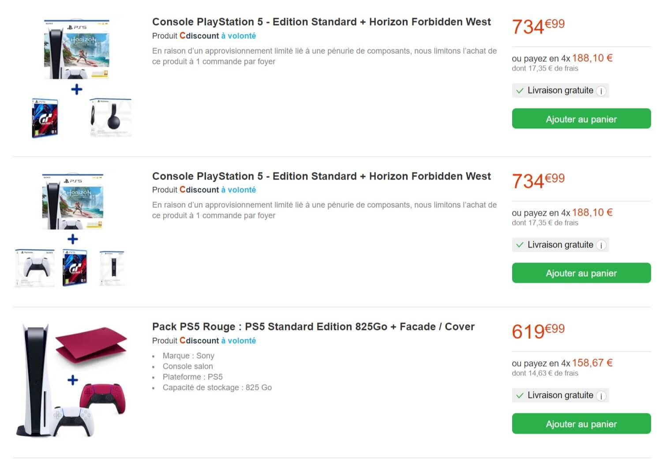The height and width of the screenshot is (461, 667).
Task: Click Cdiscount à volonté on the PS5 Rouge pack
Action: coord(218,341)
